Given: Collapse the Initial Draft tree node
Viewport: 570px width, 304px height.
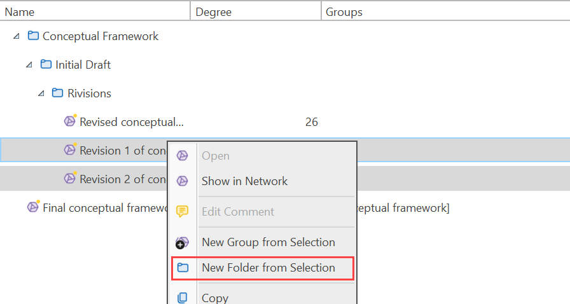Looking at the screenshot, I should click(29, 65).
